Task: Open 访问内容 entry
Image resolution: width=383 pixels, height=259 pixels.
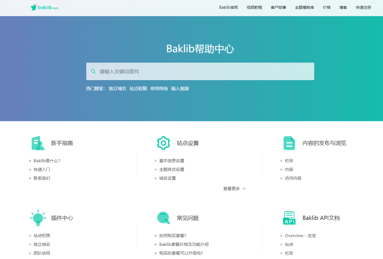Action: point(293,178)
